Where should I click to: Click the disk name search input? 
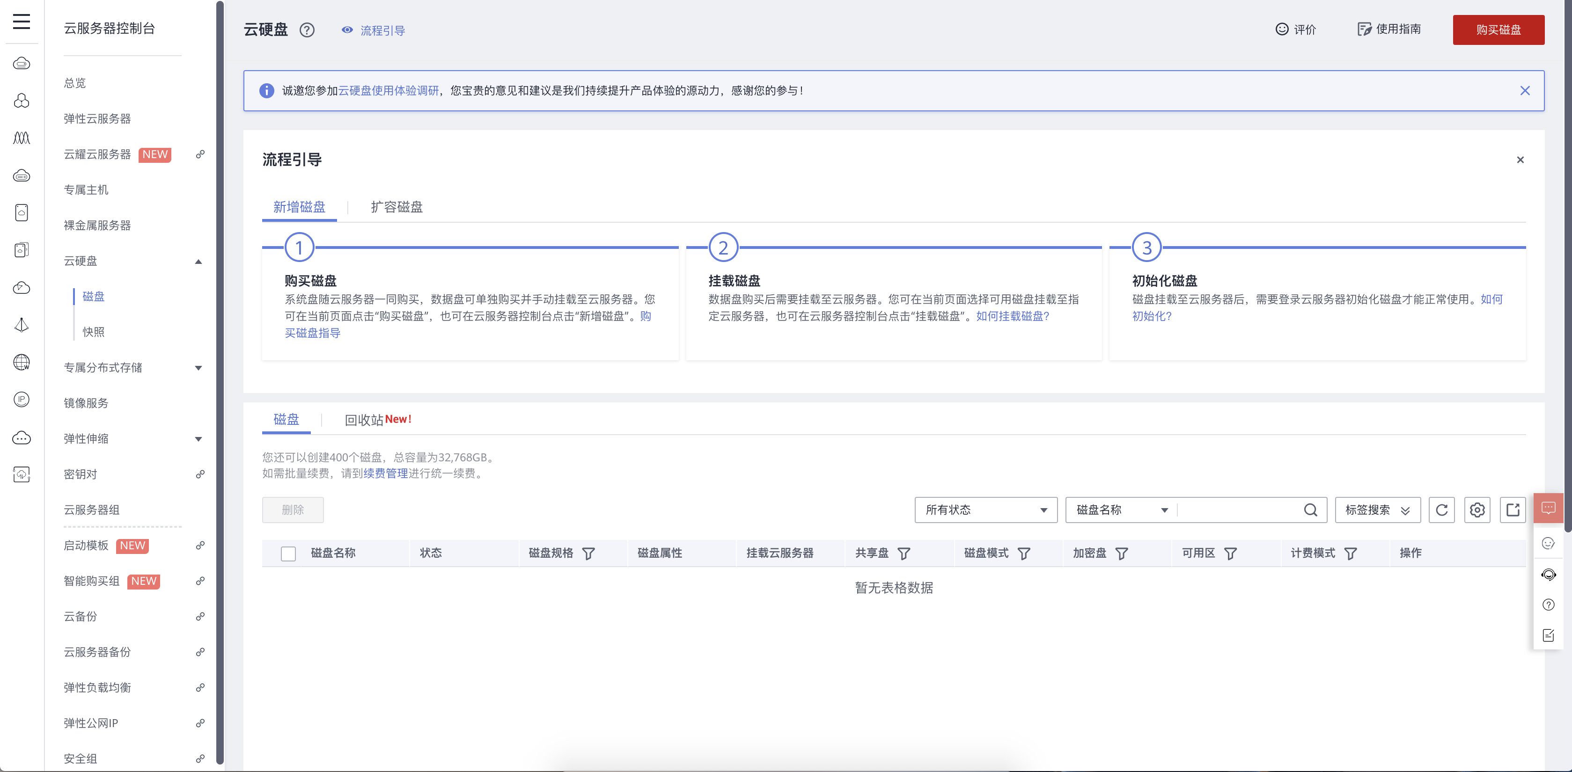point(1239,510)
